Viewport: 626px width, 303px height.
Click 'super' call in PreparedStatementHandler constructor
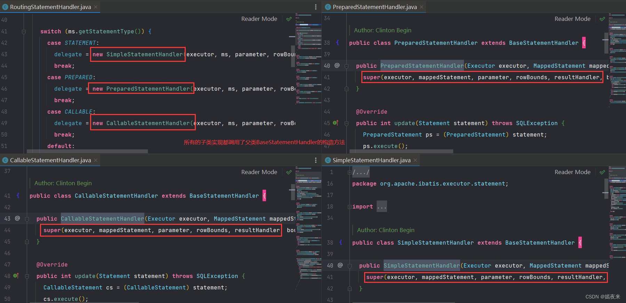(x=371, y=77)
